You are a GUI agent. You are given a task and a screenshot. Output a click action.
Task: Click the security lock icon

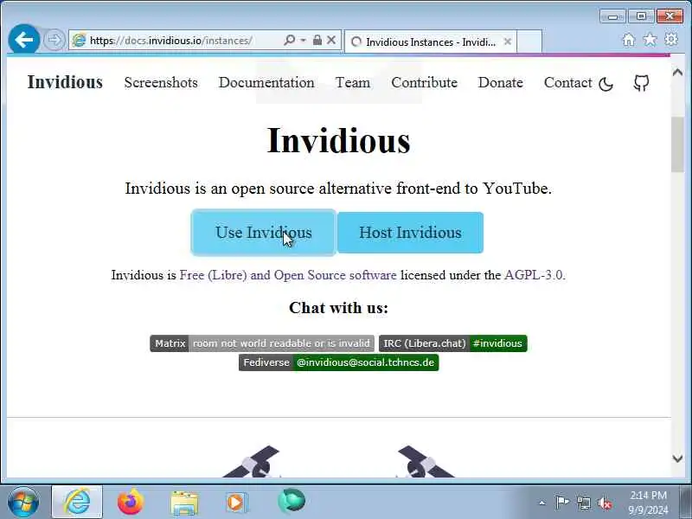point(317,40)
